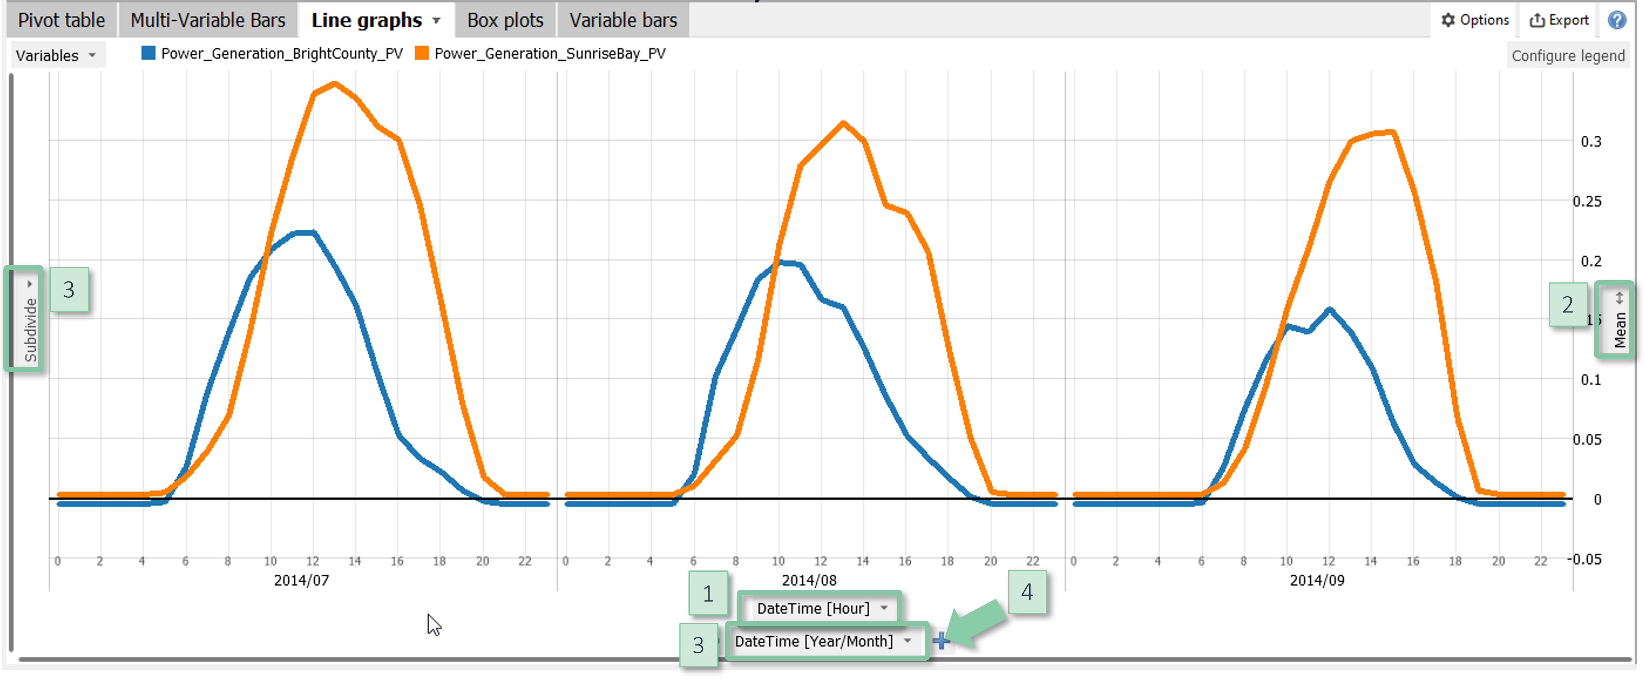This screenshot has height=686, width=1645.
Task: Click the Mean aggregation vertical label
Action: 1619,330
